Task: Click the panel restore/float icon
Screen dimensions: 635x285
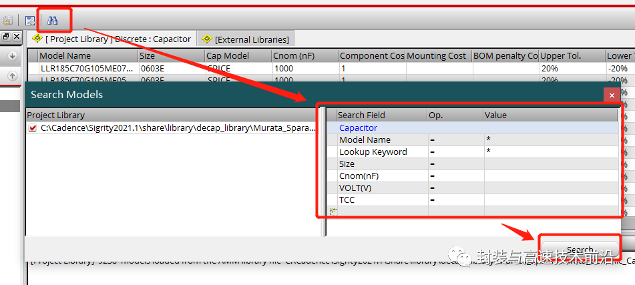Action: coord(6,37)
